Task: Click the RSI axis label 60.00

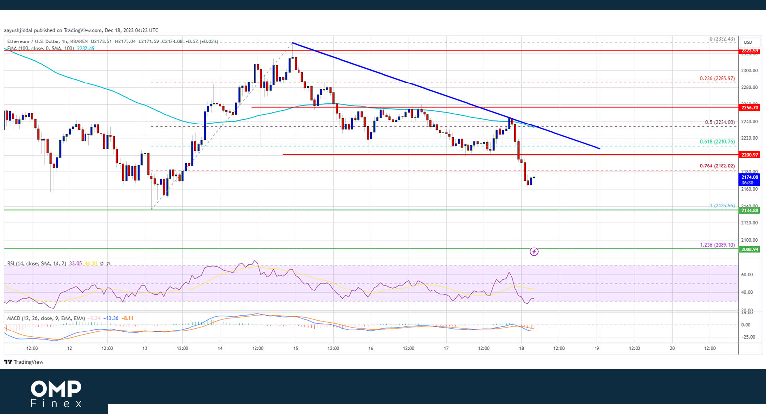Action: point(747,275)
